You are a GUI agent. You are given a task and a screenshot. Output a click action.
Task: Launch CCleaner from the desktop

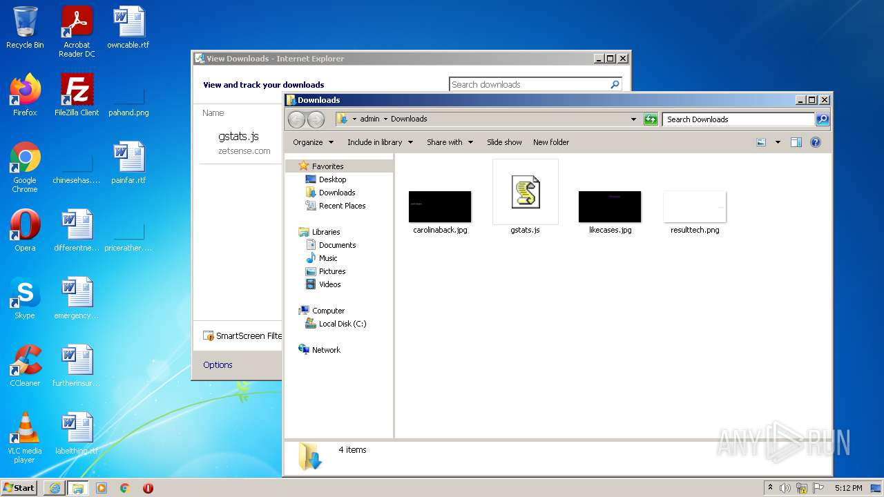pyautogui.click(x=25, y=366)
